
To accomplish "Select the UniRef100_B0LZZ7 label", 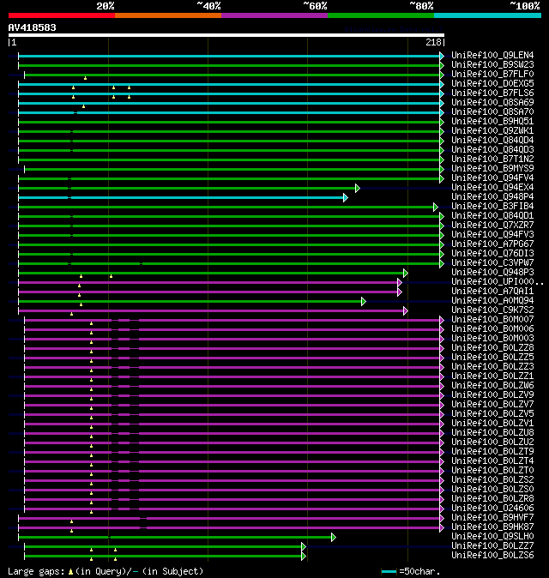I will point(492,546).
